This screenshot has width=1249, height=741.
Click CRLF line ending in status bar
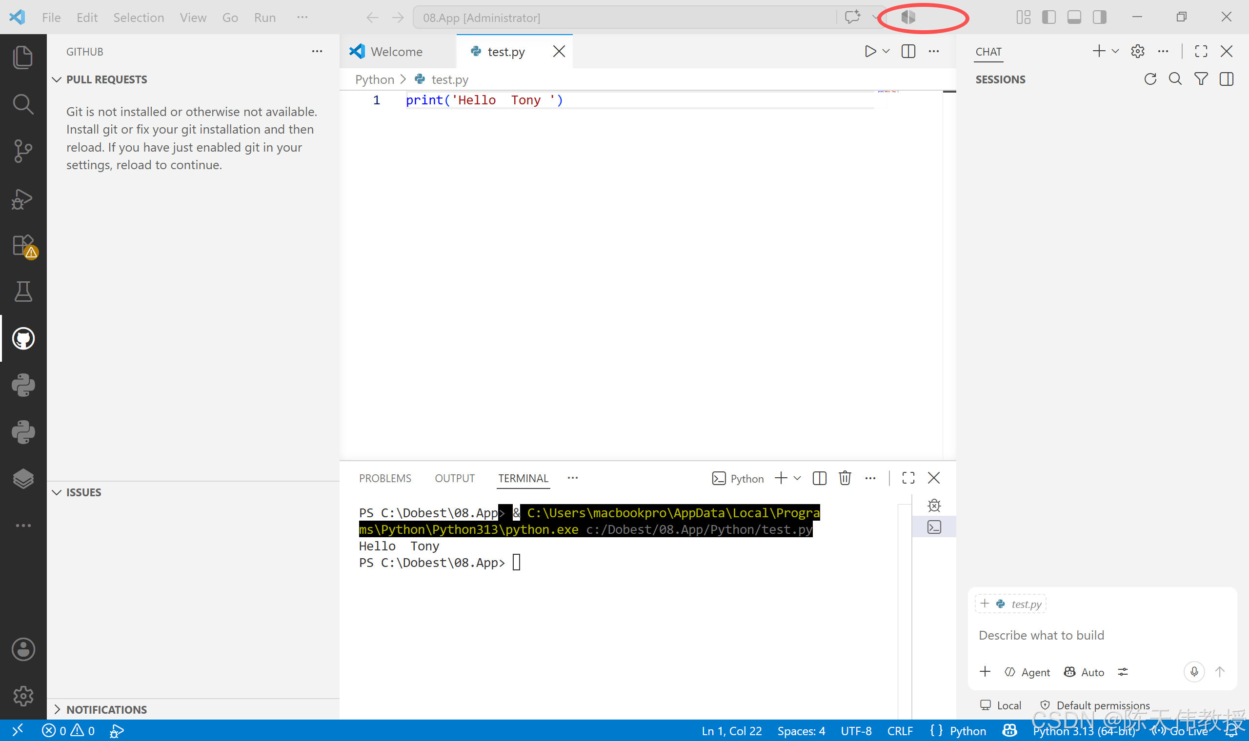pos(900,730)
